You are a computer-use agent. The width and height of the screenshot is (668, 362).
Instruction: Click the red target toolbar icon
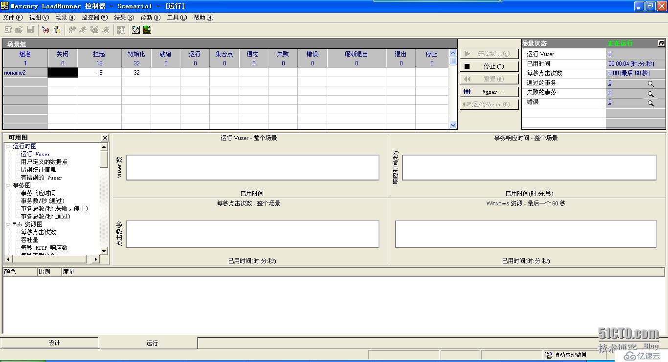(x=45, y=30)
